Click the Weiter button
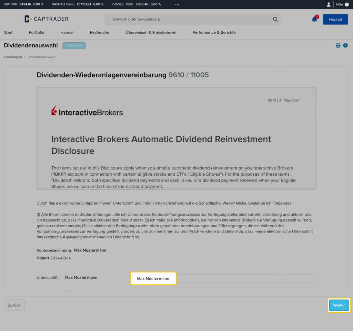 pyautogui.click(x=339, y=305)
